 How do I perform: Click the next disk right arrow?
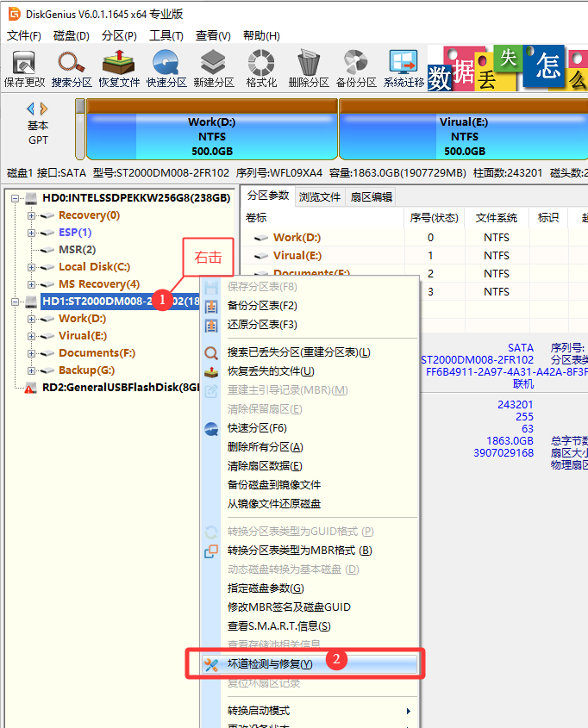tap(44, 109)
